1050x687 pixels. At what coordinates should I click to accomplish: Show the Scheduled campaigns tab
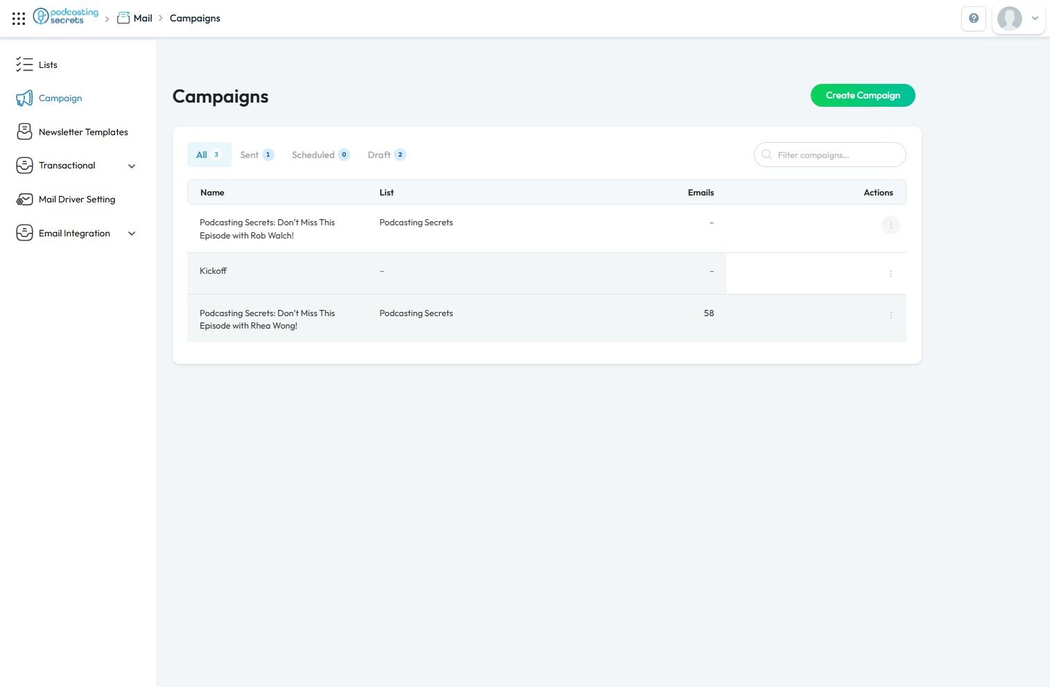pos(320,155)
